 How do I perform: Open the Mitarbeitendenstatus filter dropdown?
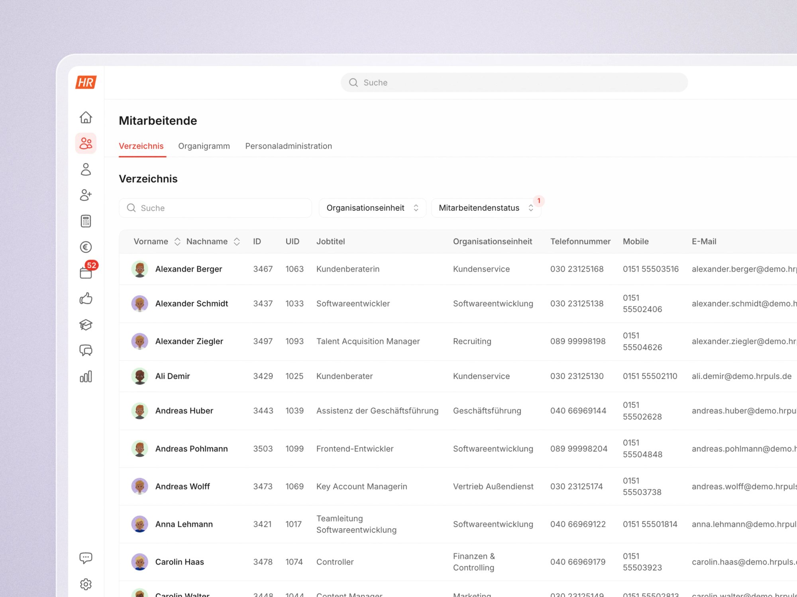pos(486,208)
